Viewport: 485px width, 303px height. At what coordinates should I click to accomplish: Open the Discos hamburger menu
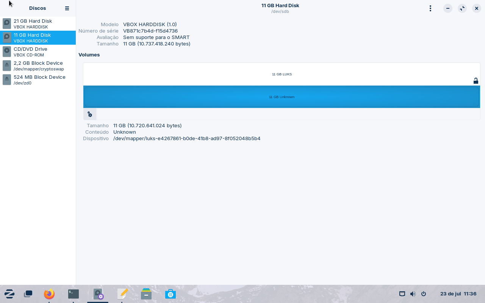point(67,8)
